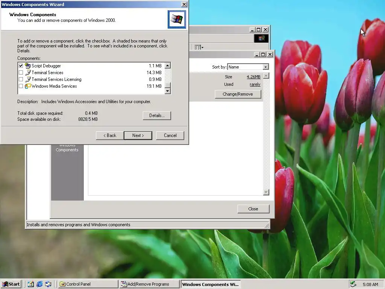Open component Details dialog
Viewport: 385px width, 289px height.
(157, 116)
